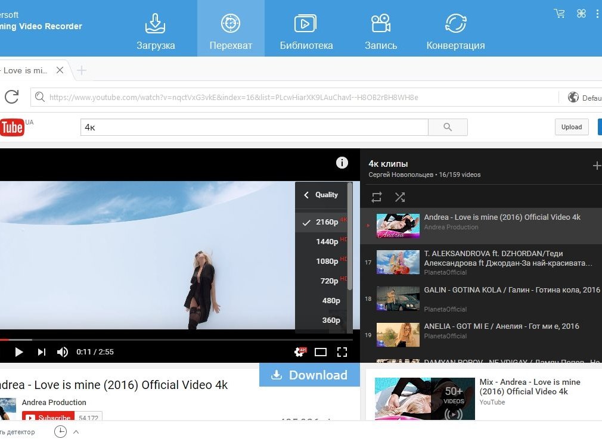Image resolution: width=602 pixels, height=442 pixels.
Task: Open Mix - Andrea - Love is mine
Action: [529, 387]
